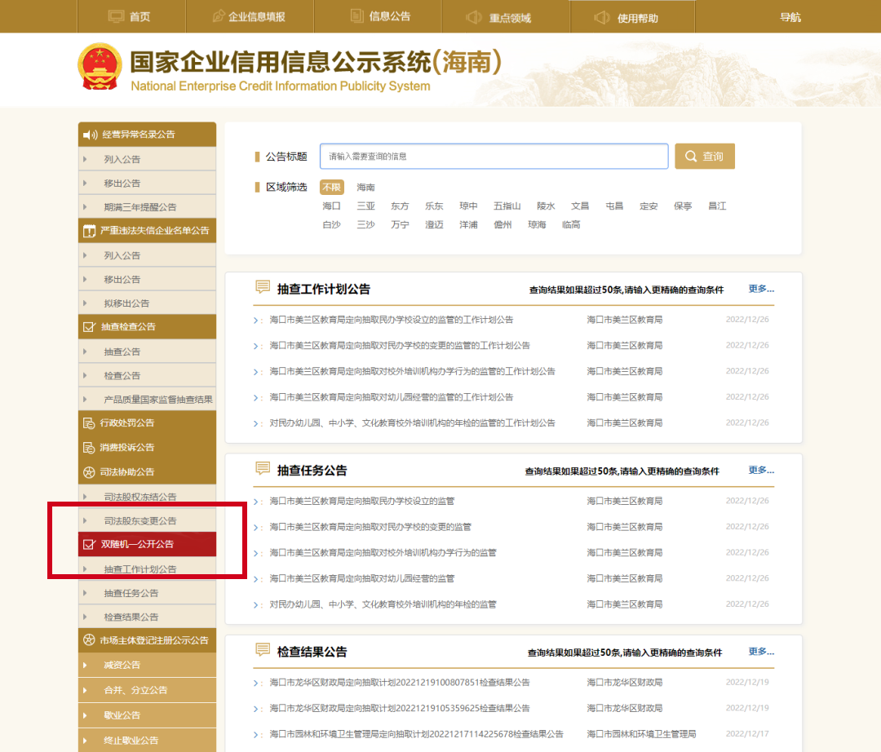
Task: Filter by 昌江 region
Action: [717, 206]
